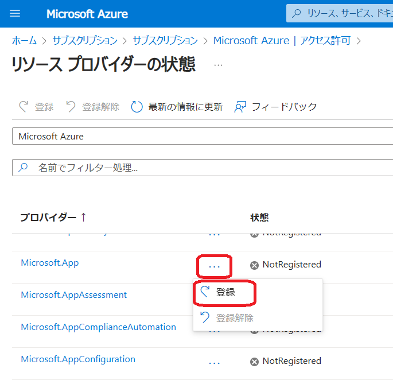Click the feedback person icon
Screen dimensions: 393x384
(240, 107)
